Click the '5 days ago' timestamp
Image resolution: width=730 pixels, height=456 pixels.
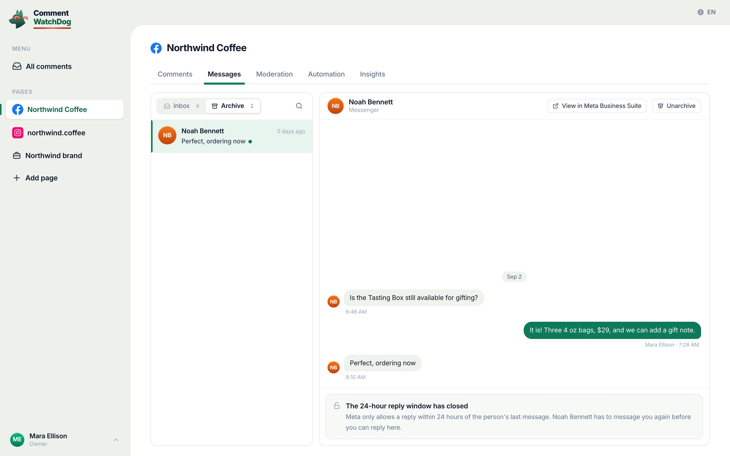pos(291,131)
